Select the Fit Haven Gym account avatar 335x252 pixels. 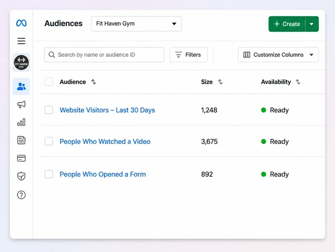pos(21,62)
